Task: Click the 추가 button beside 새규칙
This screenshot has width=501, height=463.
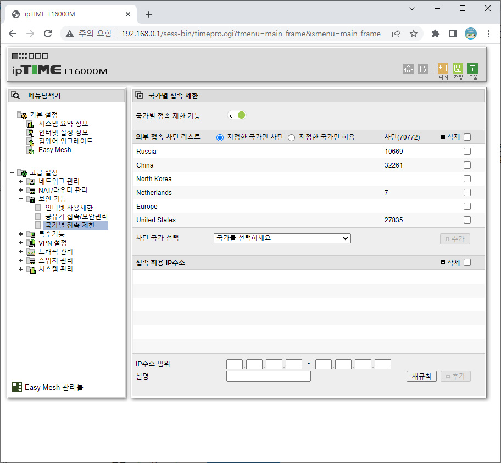Action: point(455,376)
